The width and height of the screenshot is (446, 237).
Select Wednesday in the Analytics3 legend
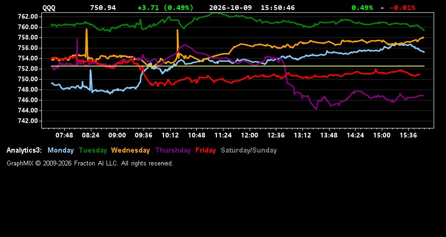130,151
